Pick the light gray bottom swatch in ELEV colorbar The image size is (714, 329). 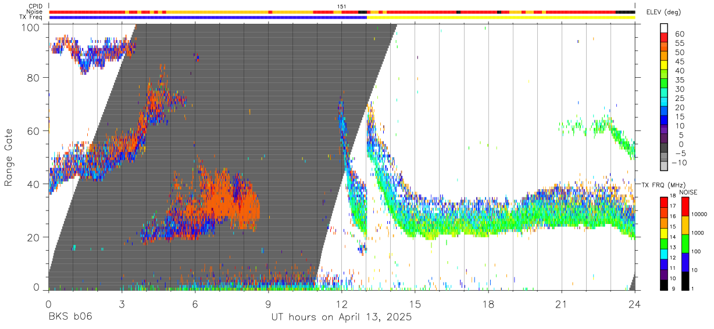664,167
